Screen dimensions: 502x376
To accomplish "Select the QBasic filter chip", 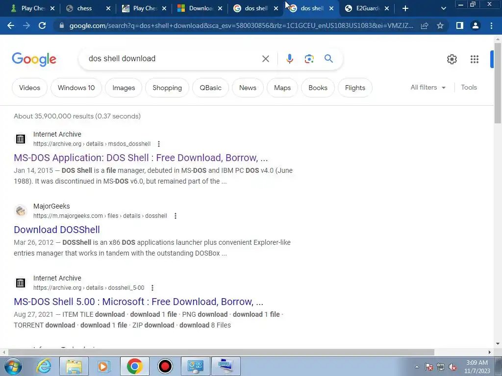I will point(210,88).
